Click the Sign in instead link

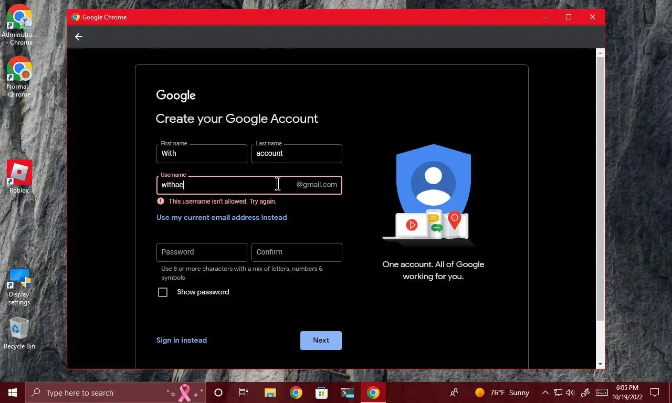[182, 340]
